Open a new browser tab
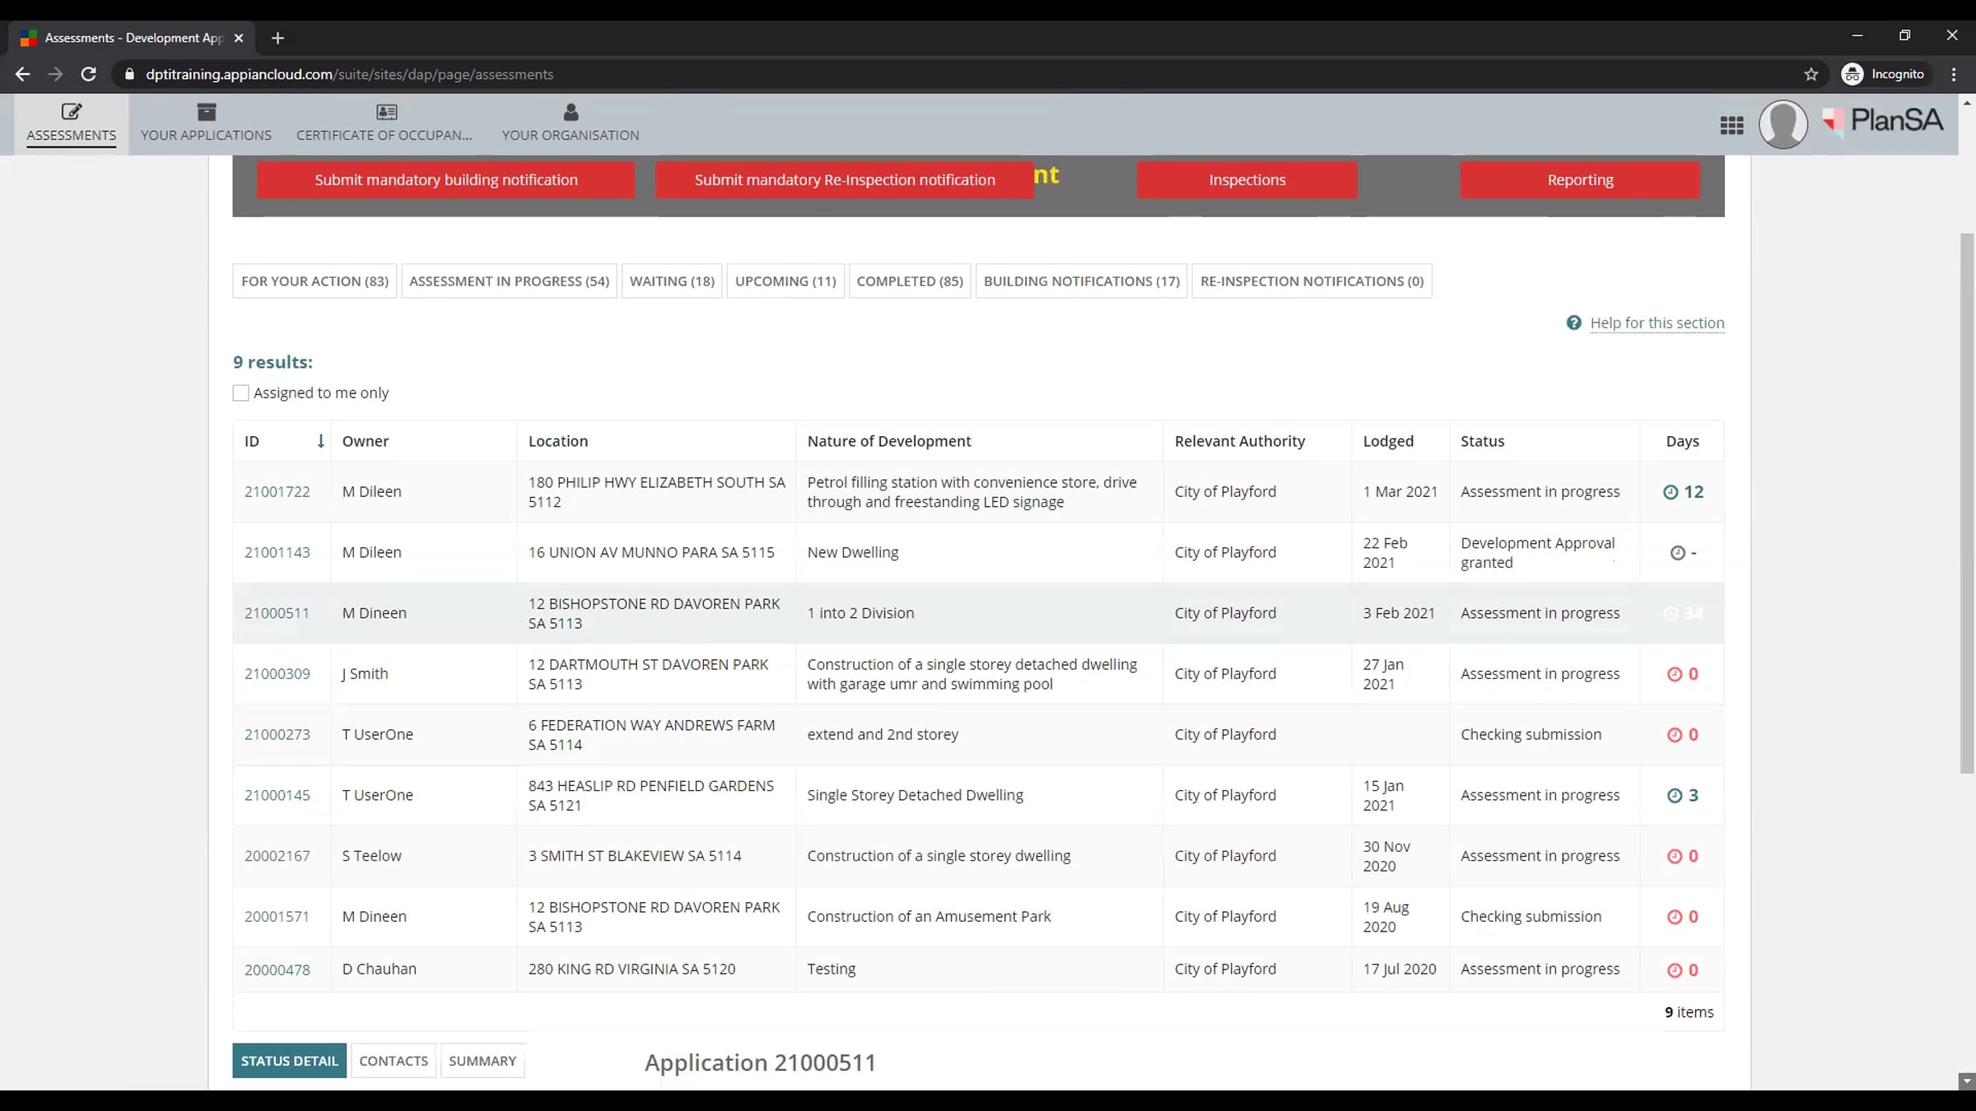 click(277, 38)
